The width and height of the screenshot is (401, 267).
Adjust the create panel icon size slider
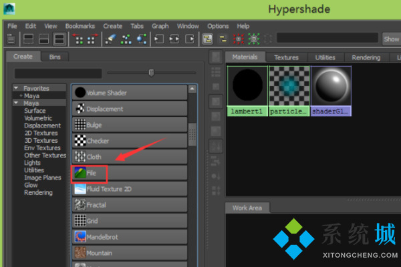click(x=152, y=72)
